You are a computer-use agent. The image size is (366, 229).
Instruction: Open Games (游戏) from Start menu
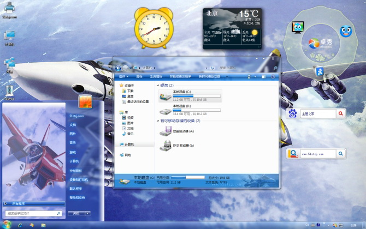coord(73,152)
